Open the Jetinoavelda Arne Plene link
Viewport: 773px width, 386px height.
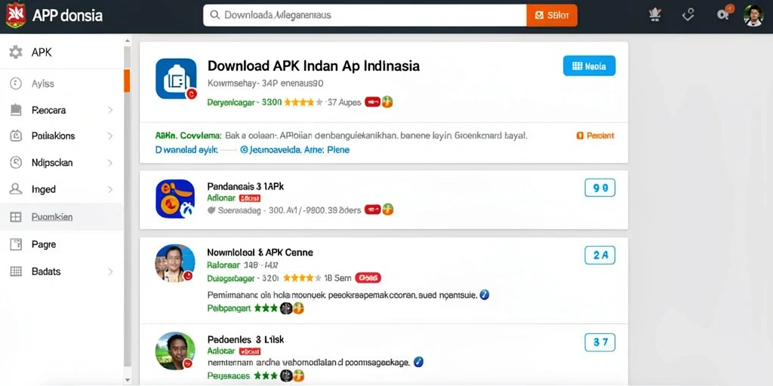pos(294,150)
